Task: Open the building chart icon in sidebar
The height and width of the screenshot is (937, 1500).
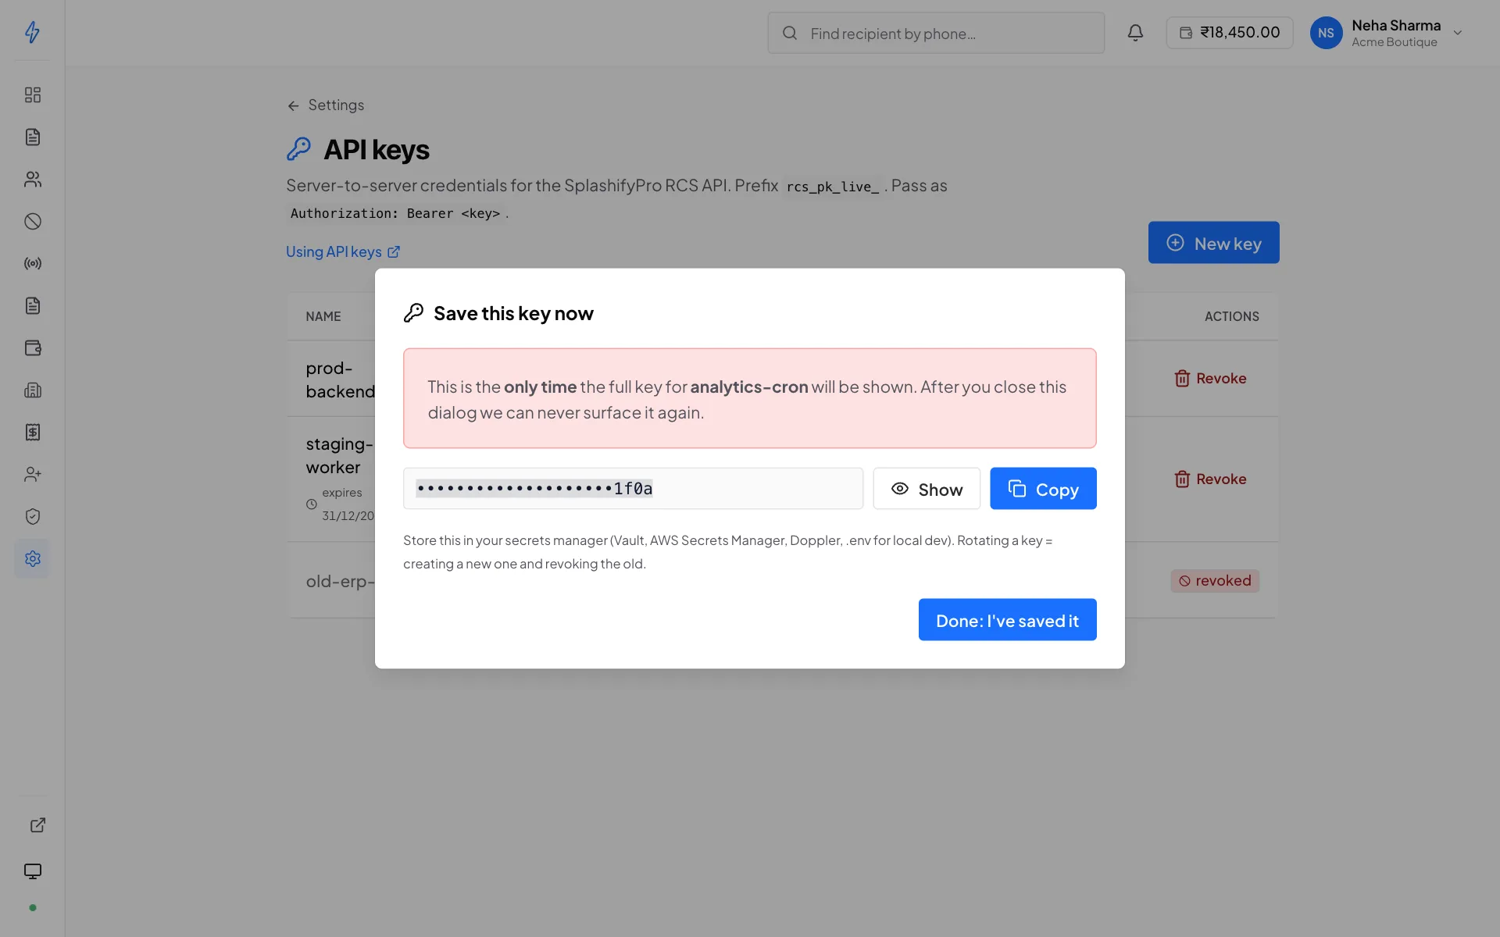Action: click(32, 390)
